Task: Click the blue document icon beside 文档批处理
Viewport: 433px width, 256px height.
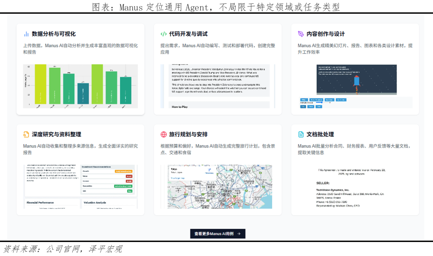Action: (301, 134)
